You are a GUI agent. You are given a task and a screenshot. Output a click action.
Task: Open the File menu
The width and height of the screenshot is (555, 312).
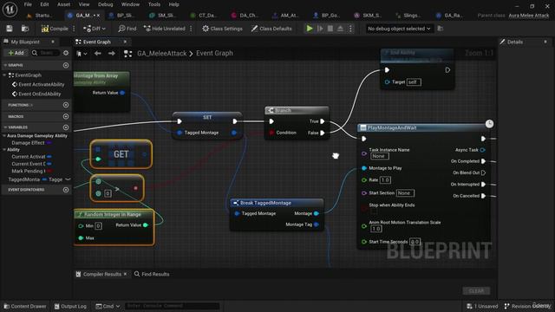(28, 4)
